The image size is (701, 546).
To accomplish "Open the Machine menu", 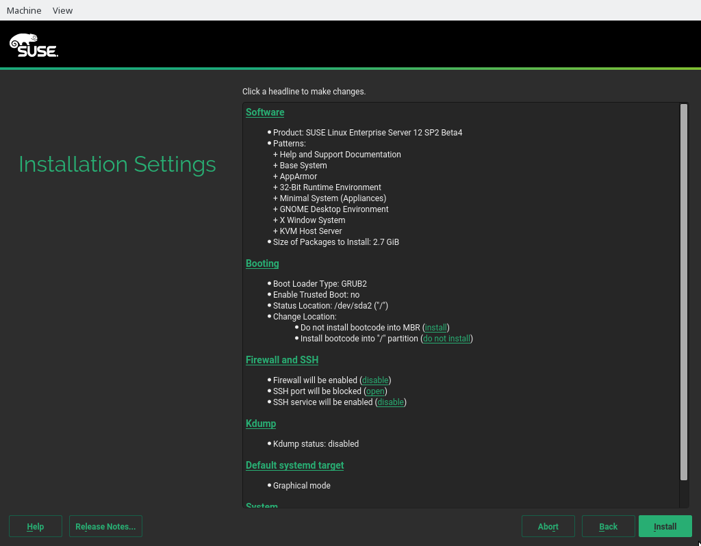I will (x=24, y=10).
